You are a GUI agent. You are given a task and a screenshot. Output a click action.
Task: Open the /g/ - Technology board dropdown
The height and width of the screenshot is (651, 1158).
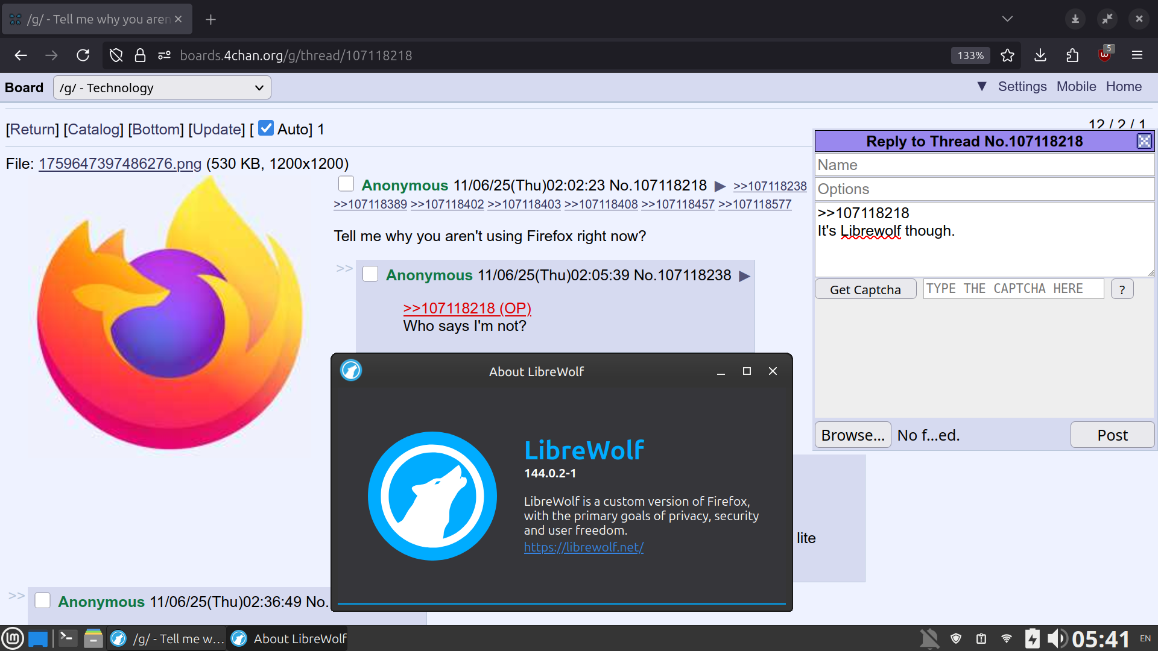coord(162,88)
